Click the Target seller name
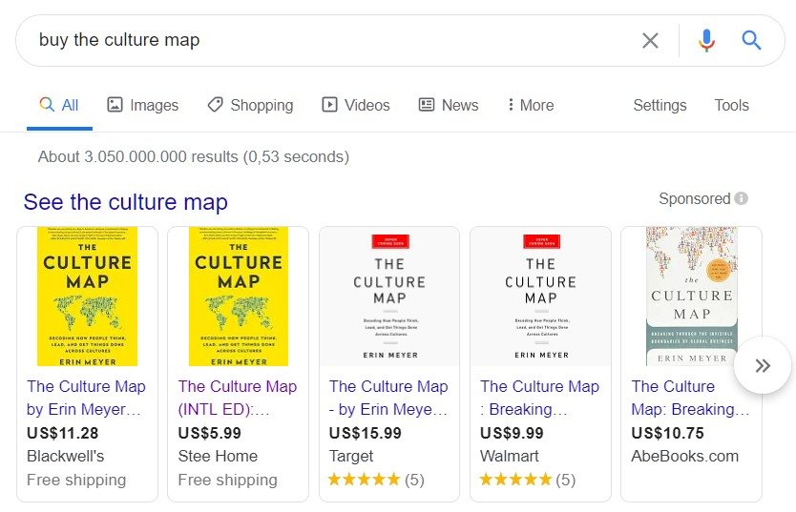The image size is (796, 512). pyautogui.click(x=351, y=457)
